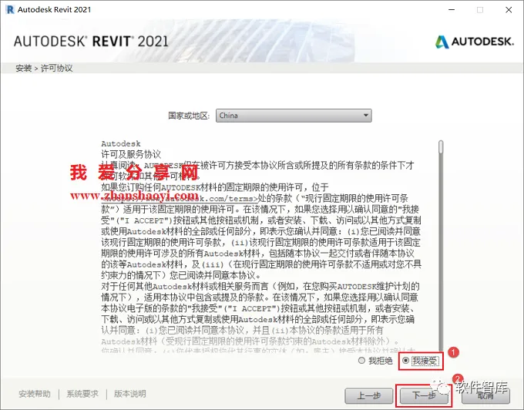Click the license agreement scrollbar thumb
The height and width of the screenshot is (410, 524).
point(441,147)
